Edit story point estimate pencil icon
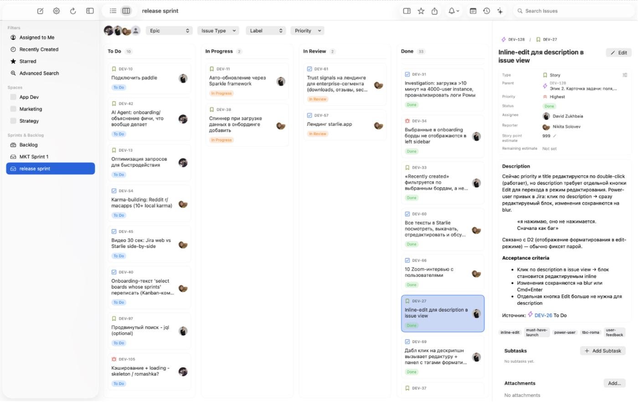Viewport: 638px width, 402px height. (x=555, y=136)
